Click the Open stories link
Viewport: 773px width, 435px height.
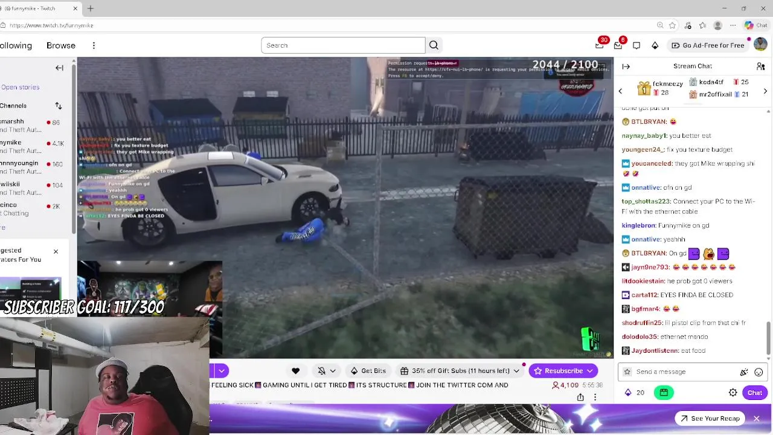pyautogui.click(x=20, y=87)
